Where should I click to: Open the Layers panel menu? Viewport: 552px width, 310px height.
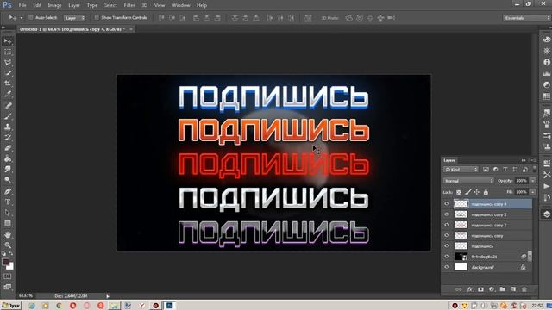click(x=534, y=160)
